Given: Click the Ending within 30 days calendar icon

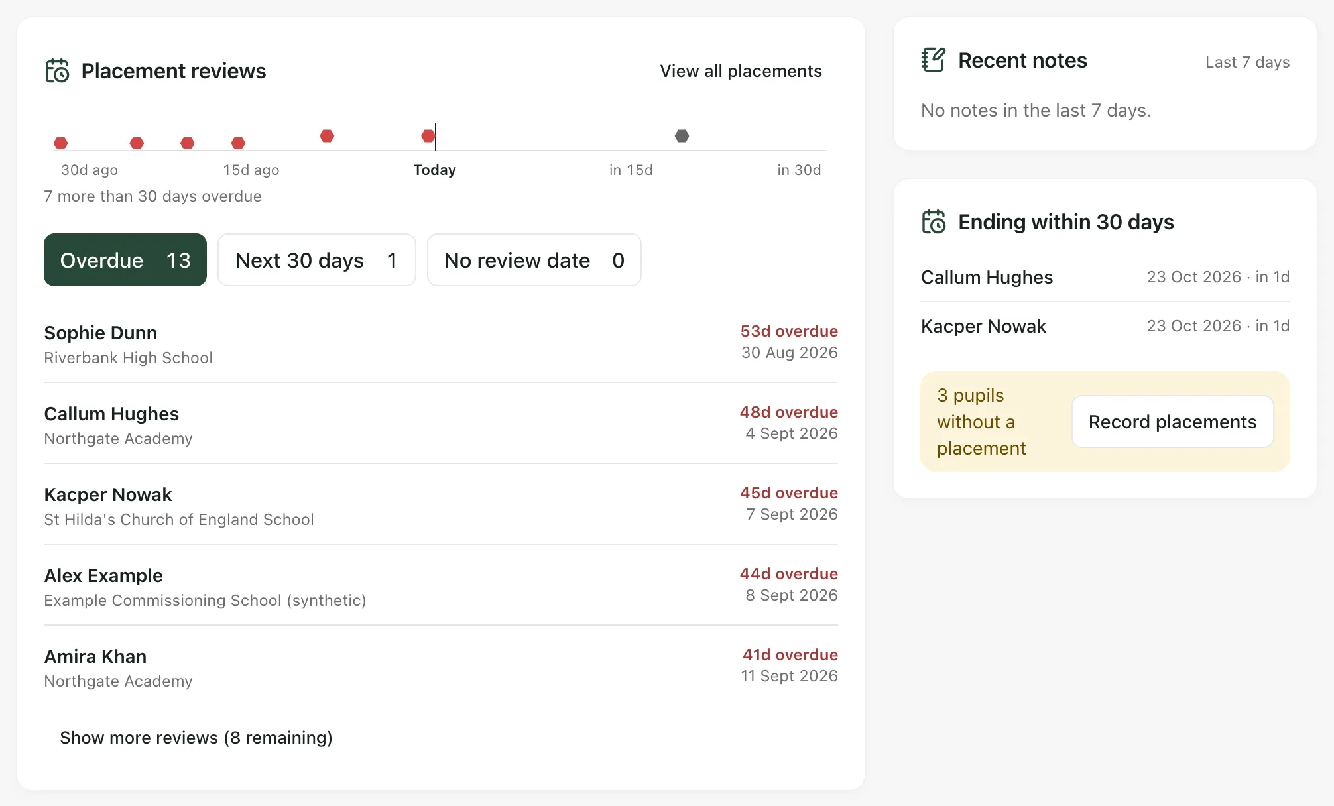Looking at the screenshot, I should pos(934,222).
